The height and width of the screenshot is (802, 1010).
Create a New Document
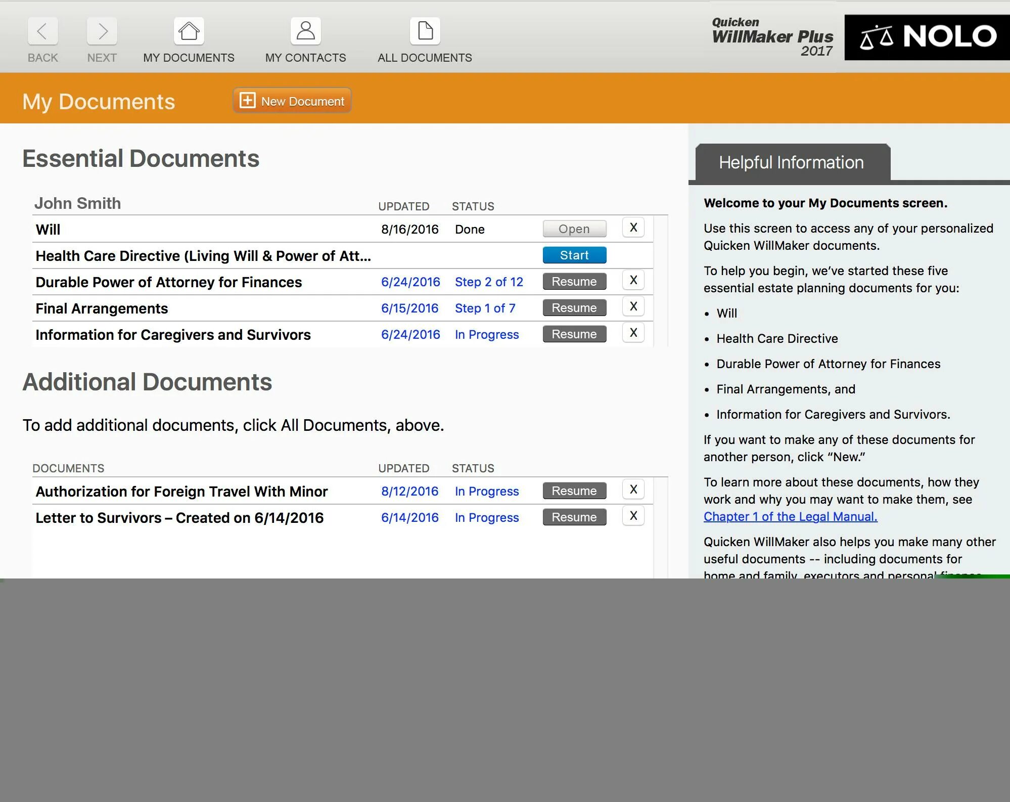point(292,101)
